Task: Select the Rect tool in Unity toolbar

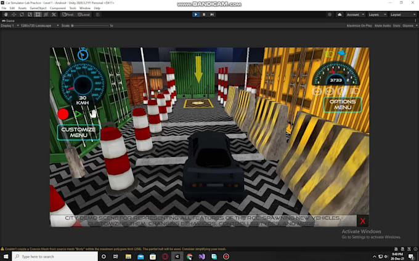Action: (x=38, y=15)
